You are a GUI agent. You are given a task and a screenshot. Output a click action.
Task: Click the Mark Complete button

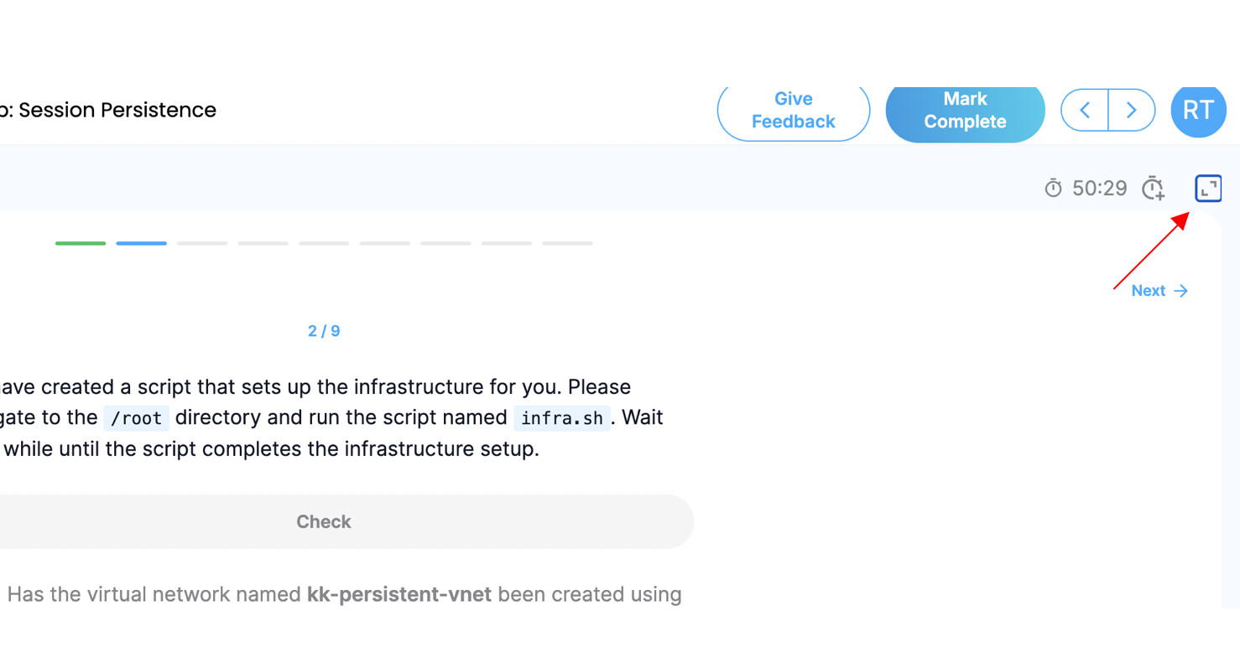(x=965, y=110)
